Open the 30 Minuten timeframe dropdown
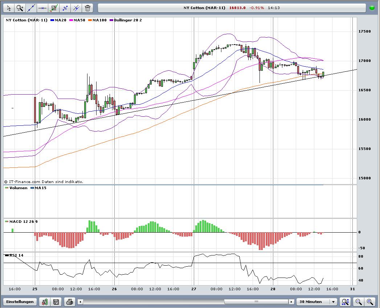 pos(317,301)
